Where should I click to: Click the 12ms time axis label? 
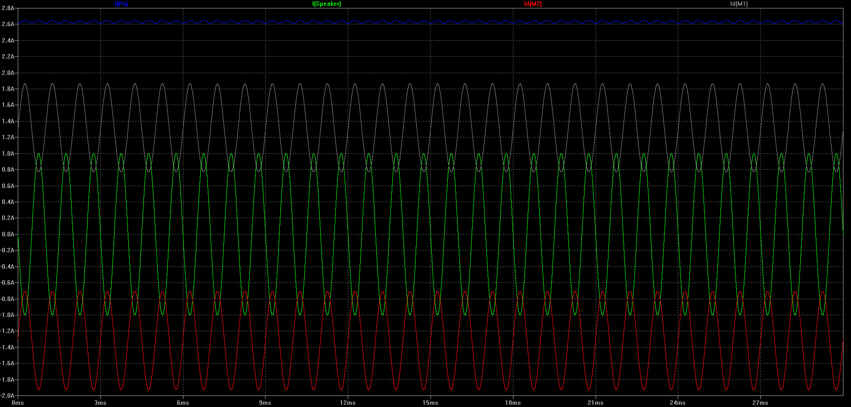pyautogui.click(x=348, y=403)
